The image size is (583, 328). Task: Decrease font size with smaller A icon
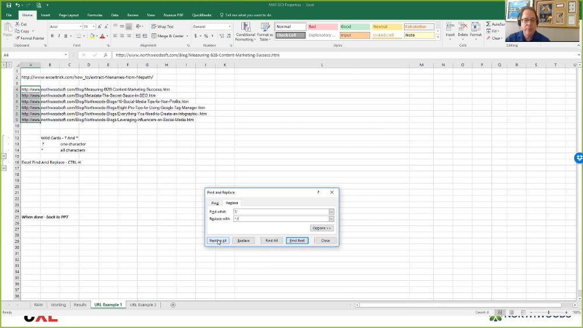pos(106,27)
